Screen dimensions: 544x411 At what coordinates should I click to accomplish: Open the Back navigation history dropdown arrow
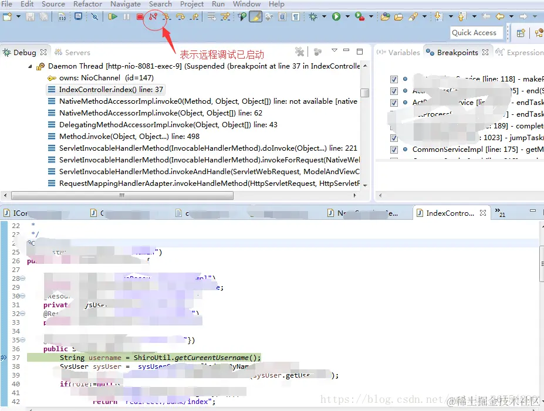pyautogui.click(x=511, y=16)
